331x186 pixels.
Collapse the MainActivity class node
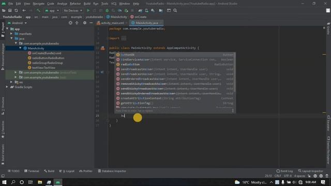click(x=20, y=48)
